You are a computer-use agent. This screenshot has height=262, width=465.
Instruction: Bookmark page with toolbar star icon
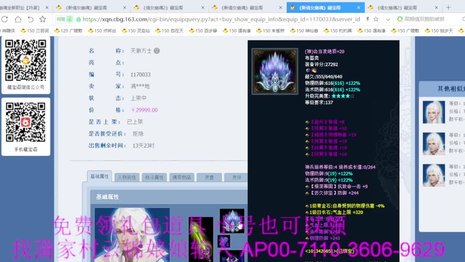pos(43,19)
